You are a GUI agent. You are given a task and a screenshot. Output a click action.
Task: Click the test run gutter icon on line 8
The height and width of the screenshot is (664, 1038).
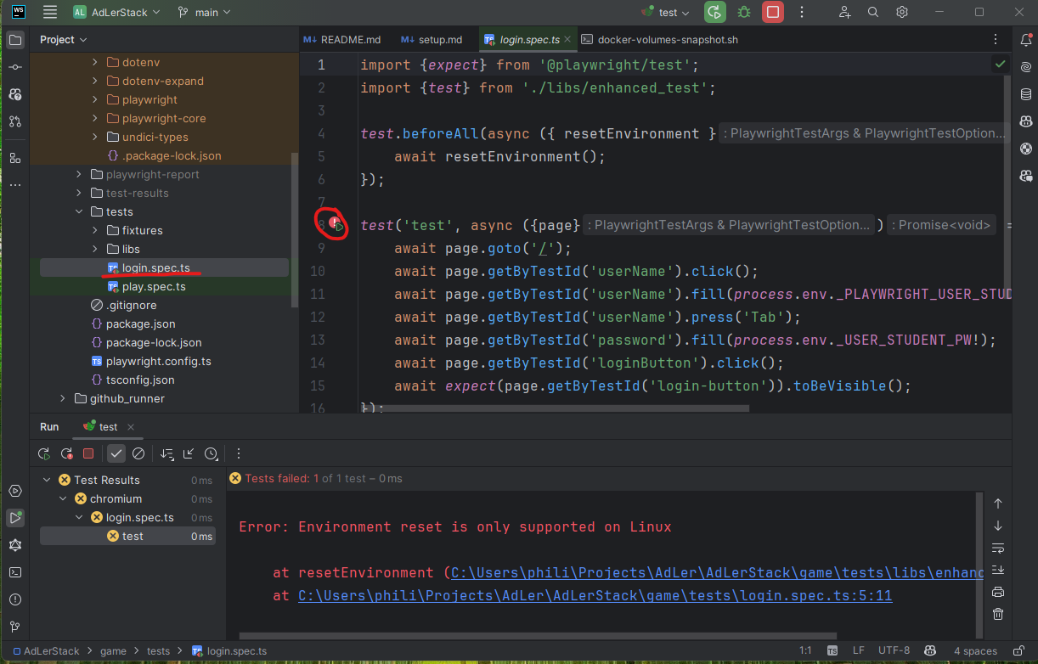[337, 226]
